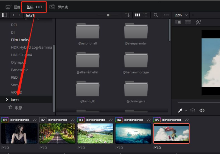
Task: Toggle audio mute speaker icon
Action: click(202, 111)
